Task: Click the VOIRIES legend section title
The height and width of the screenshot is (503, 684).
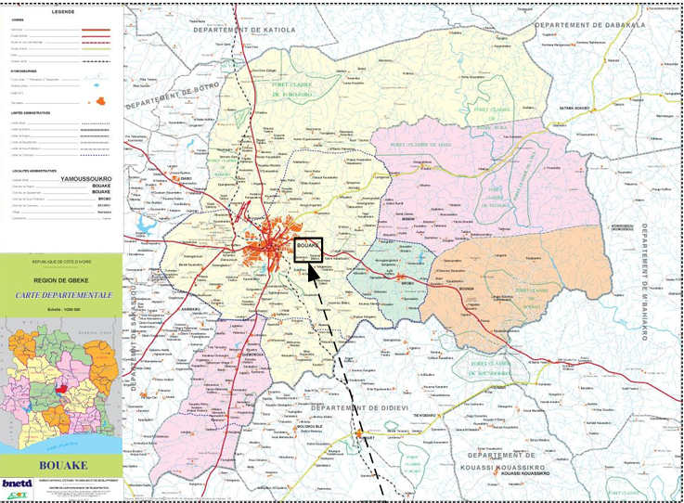Action: click(x=18, y=20)
